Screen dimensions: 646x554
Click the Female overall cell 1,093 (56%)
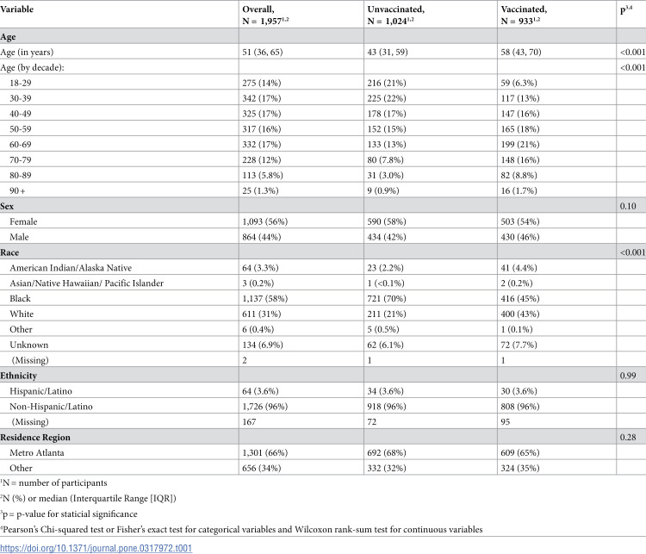point(265,221)
